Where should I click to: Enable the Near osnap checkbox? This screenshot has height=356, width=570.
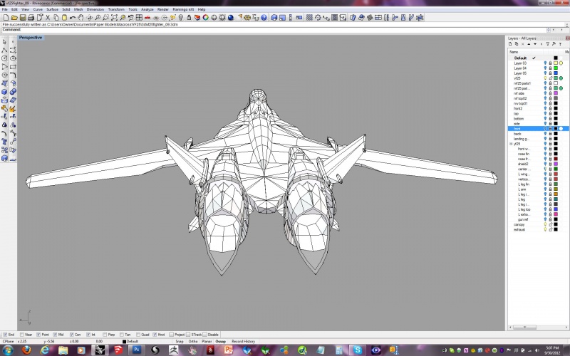pos(22,335)
